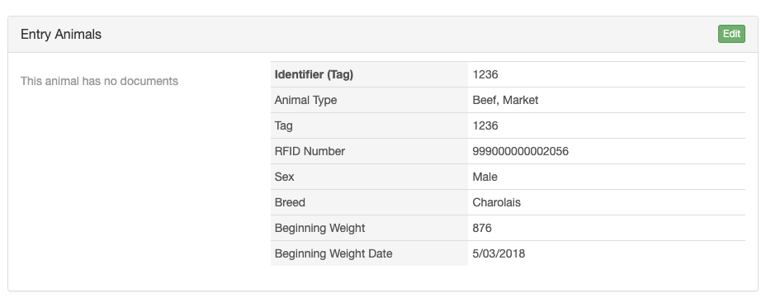Click the RFID value 999000000002056
766x298 pixels.
pos(520,151)
